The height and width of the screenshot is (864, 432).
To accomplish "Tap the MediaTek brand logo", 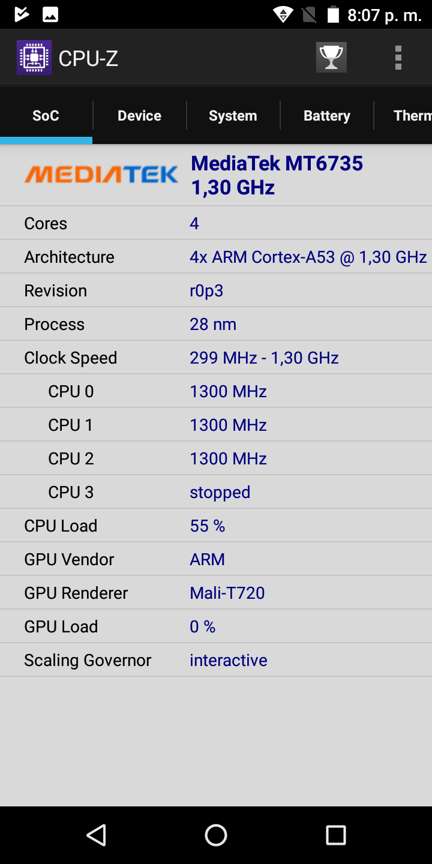I will click(x=101, y=175).
